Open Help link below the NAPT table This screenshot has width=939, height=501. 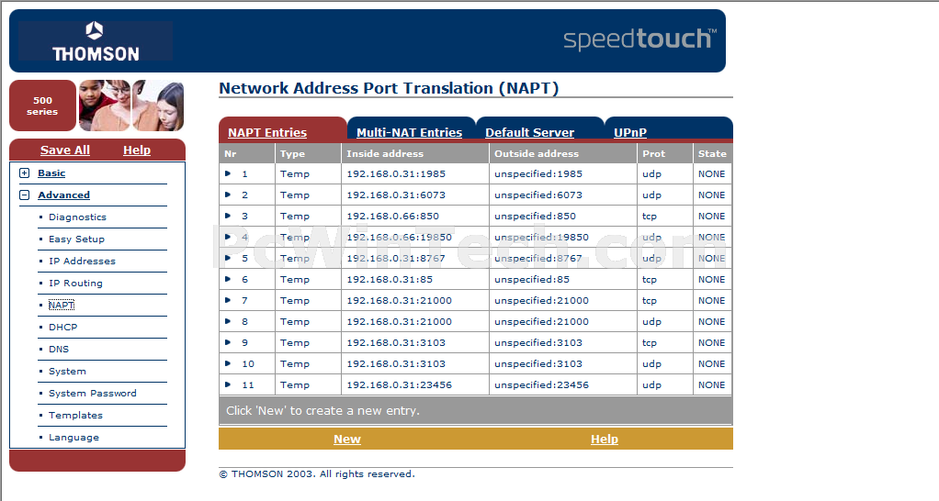605,439
